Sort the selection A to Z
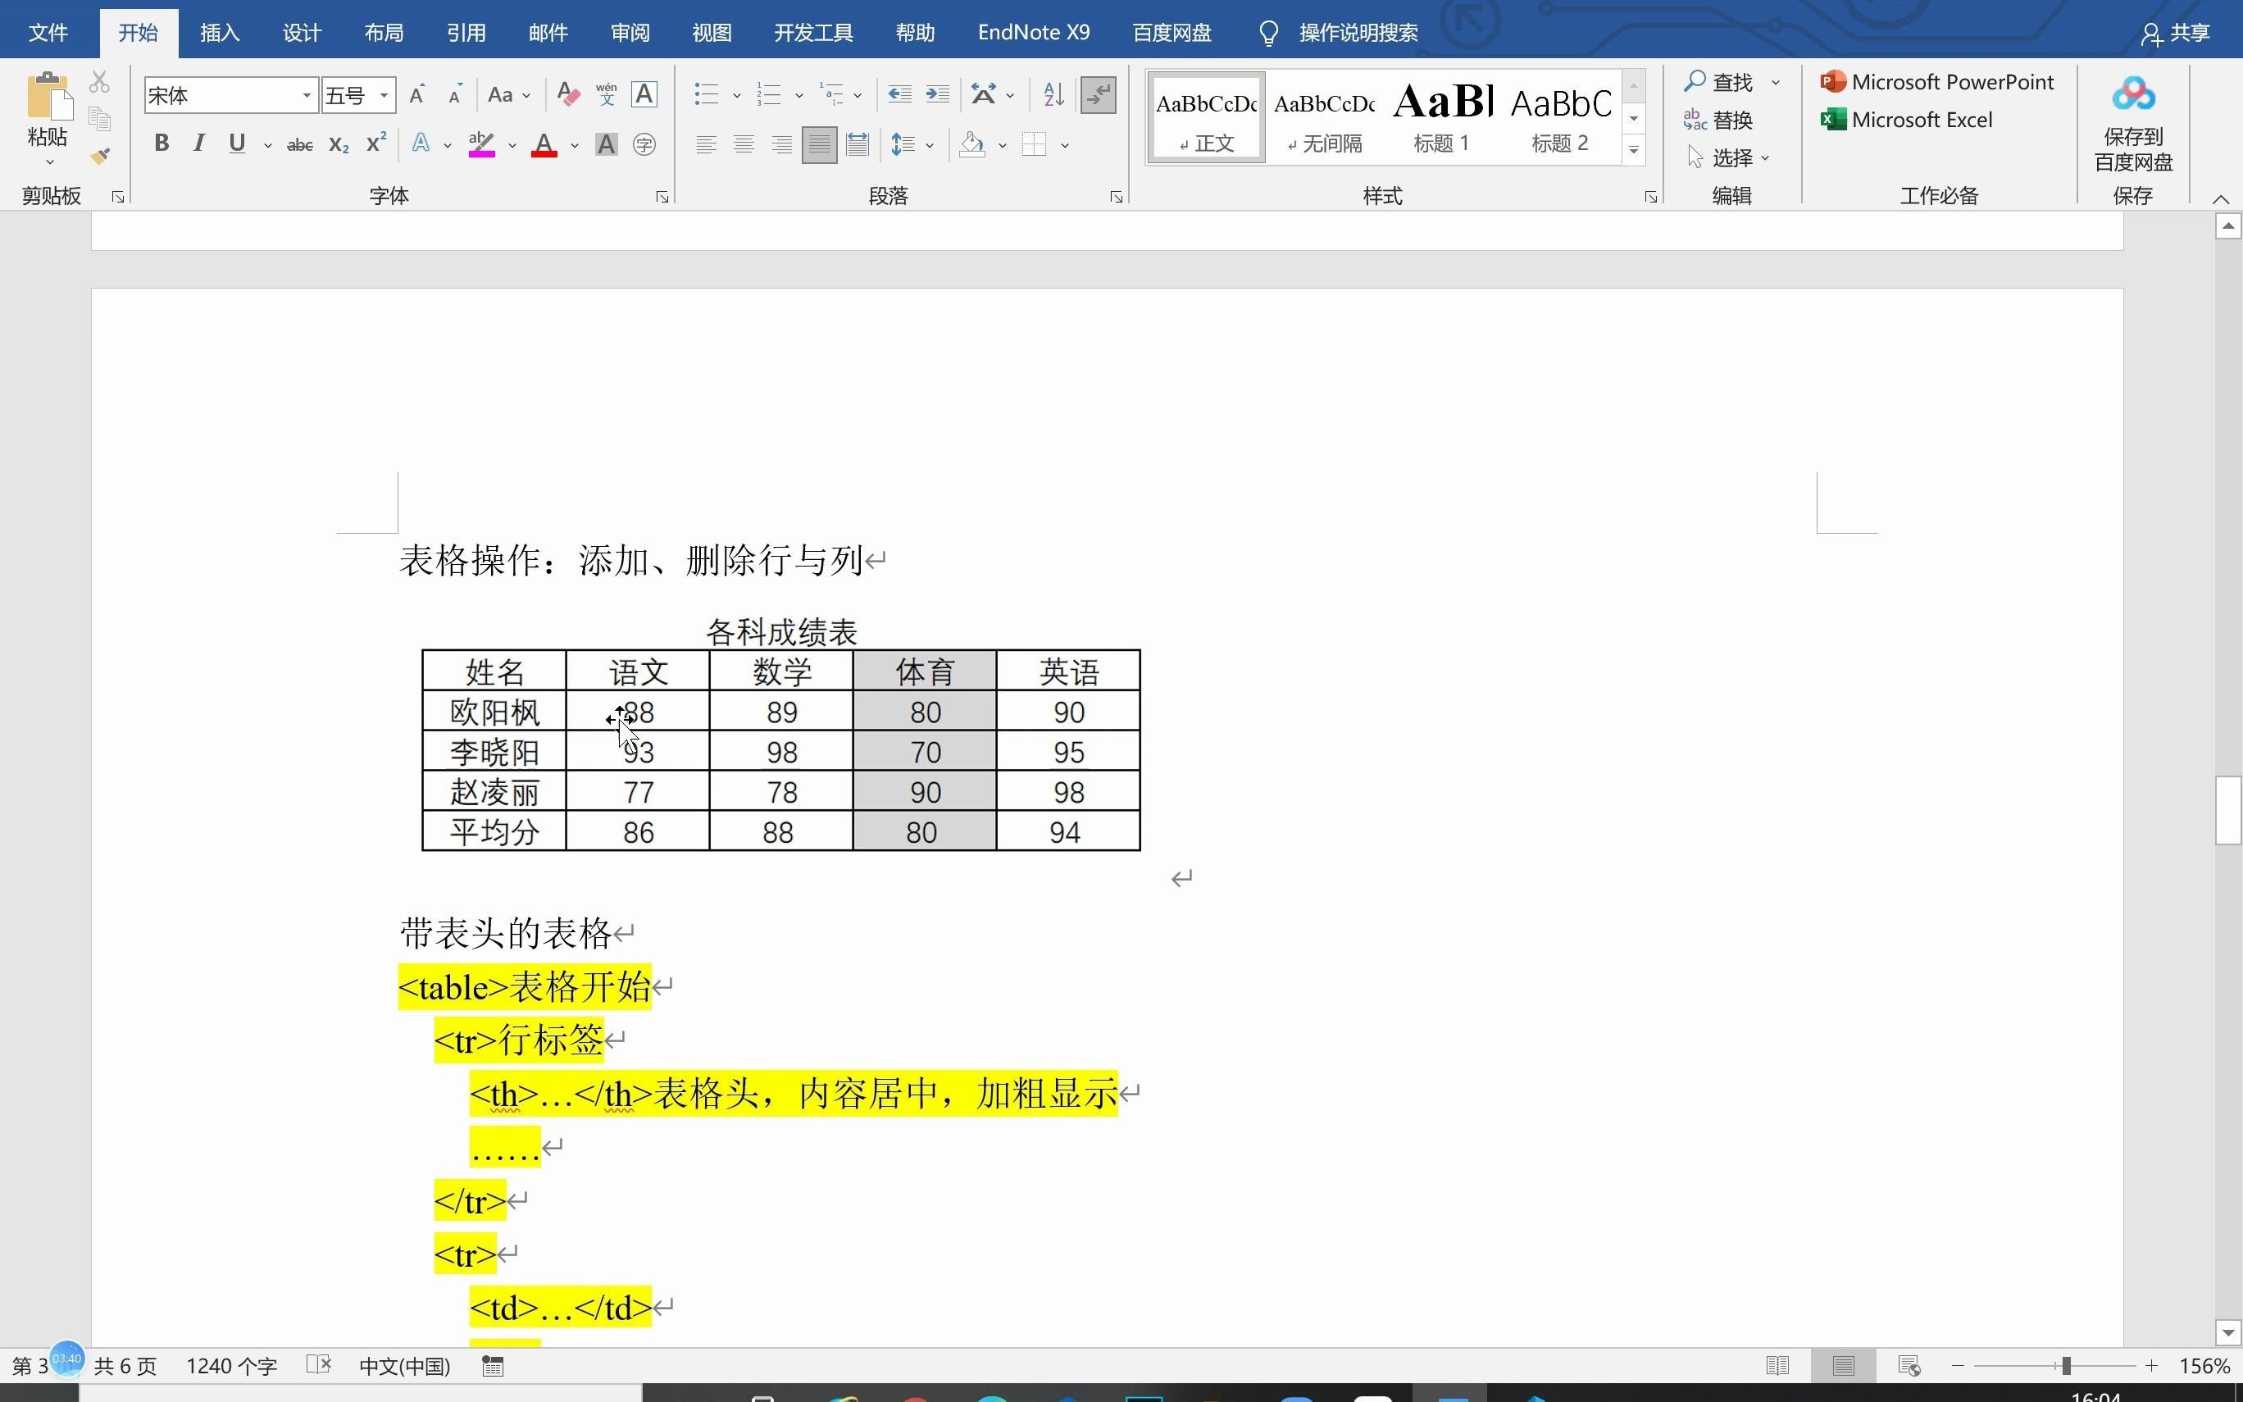2243x1402 pixels. [1053, 94]
